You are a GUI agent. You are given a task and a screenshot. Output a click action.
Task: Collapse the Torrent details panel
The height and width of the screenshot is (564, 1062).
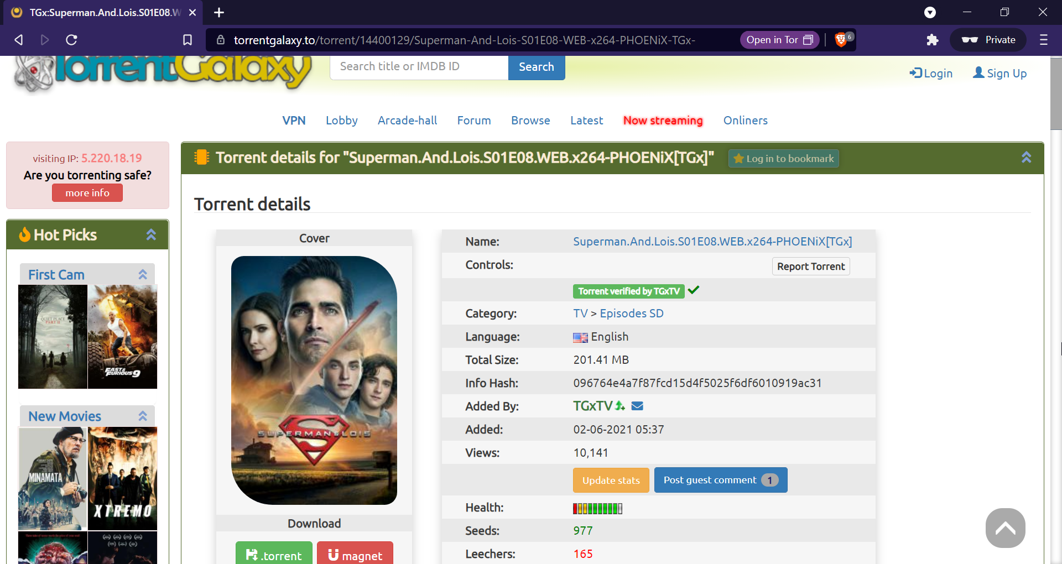tap(1026, 158)
